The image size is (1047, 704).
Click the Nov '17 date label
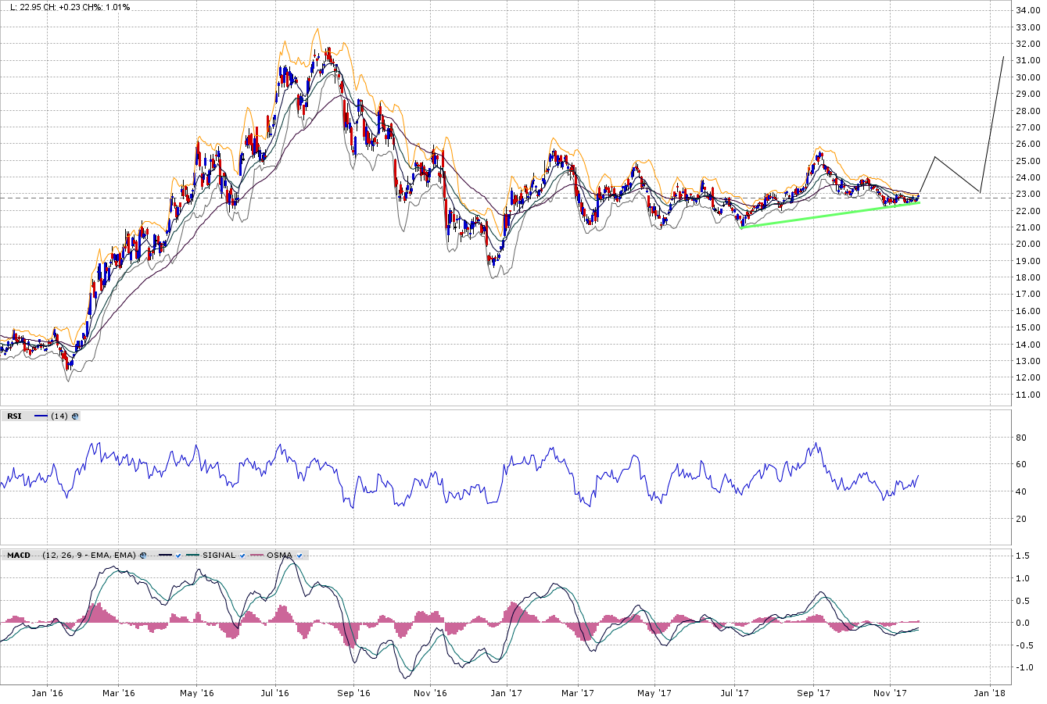pyautogui.click(x=891, y=693)
